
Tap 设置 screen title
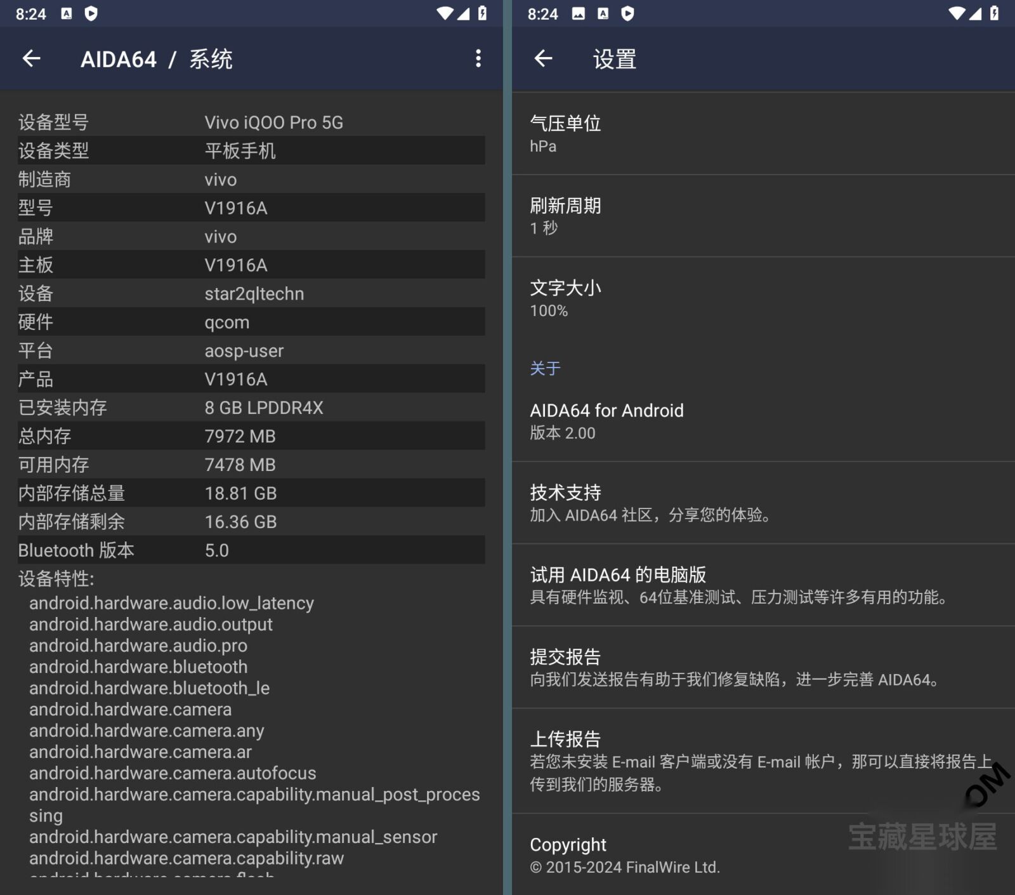(614, 59)
